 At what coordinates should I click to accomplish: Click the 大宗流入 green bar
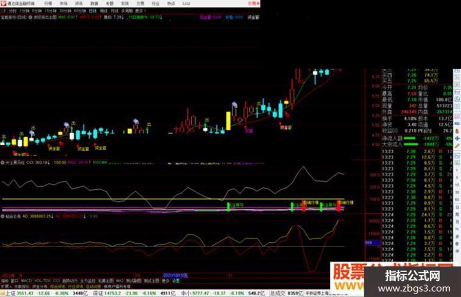point(411,144)
